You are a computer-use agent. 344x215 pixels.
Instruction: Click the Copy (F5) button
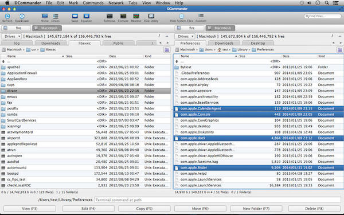(x=144, y=209)
